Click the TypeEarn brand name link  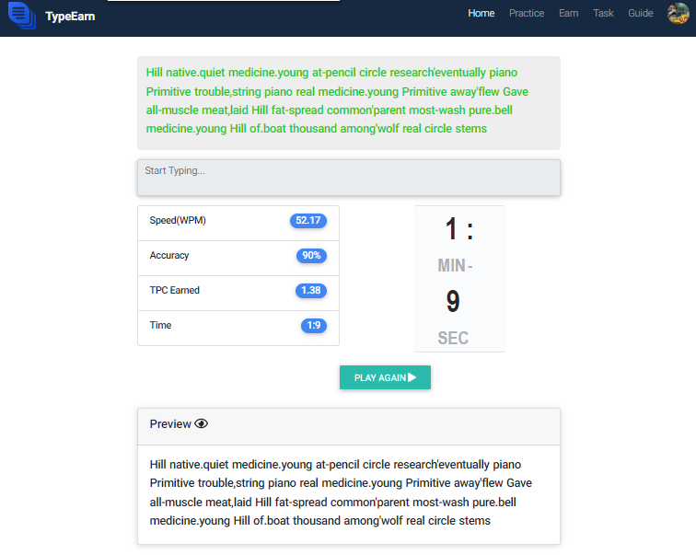coord(70,17)
